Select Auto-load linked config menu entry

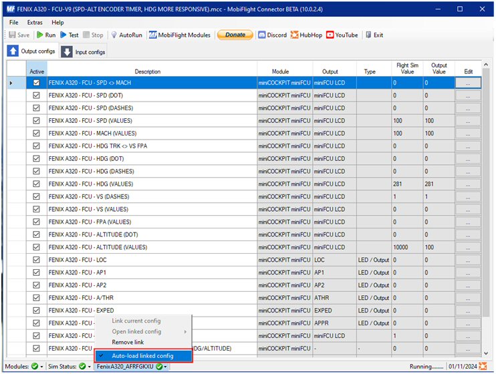coord(143,356)
